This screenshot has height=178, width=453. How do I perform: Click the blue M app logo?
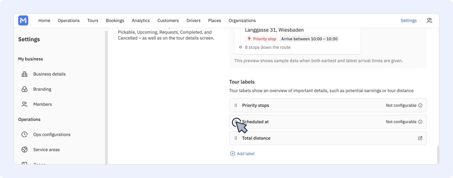[23, 21]
